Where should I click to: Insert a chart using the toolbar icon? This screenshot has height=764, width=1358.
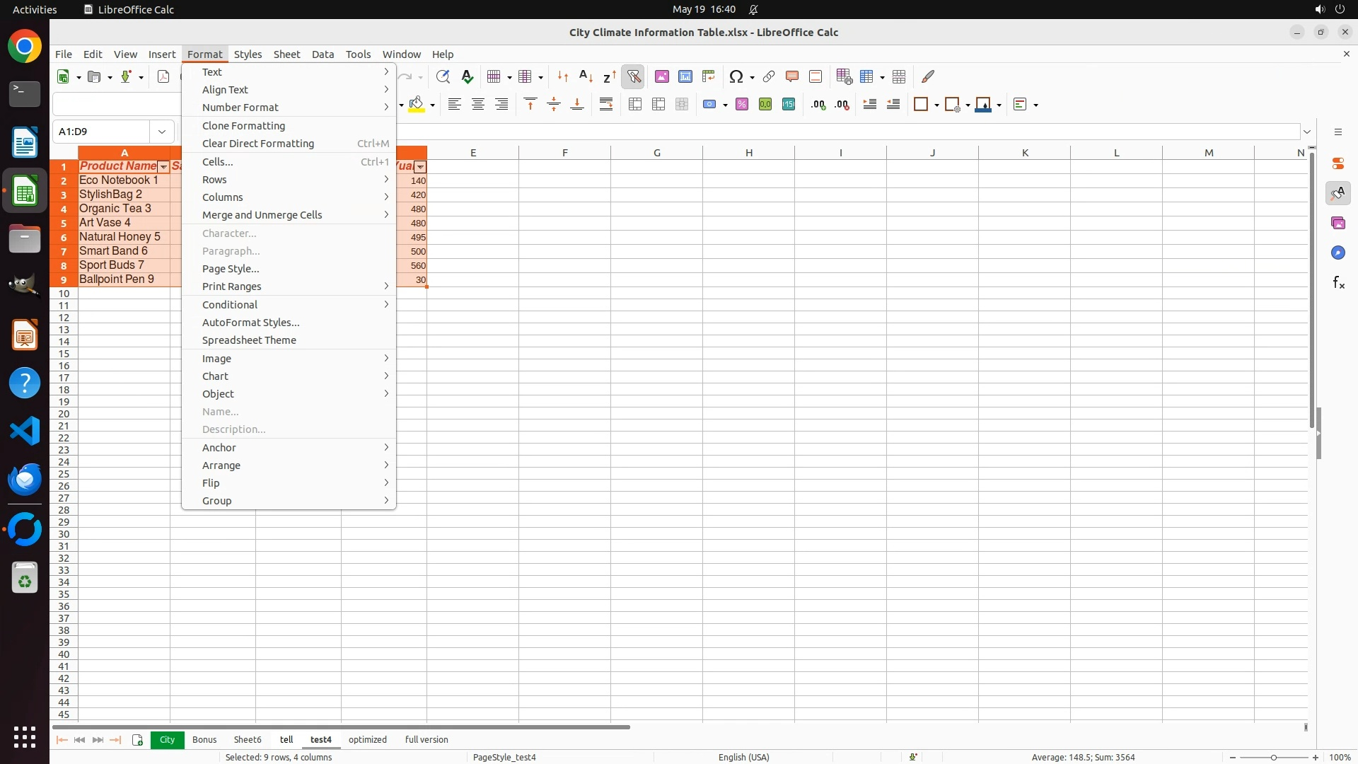(685, 76)
